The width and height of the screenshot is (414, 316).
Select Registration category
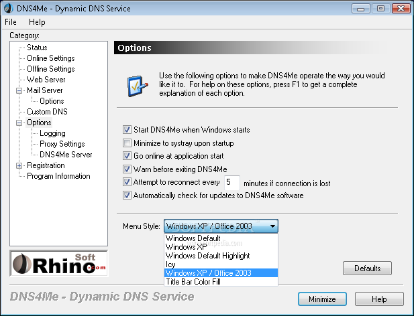click(46, 165)
